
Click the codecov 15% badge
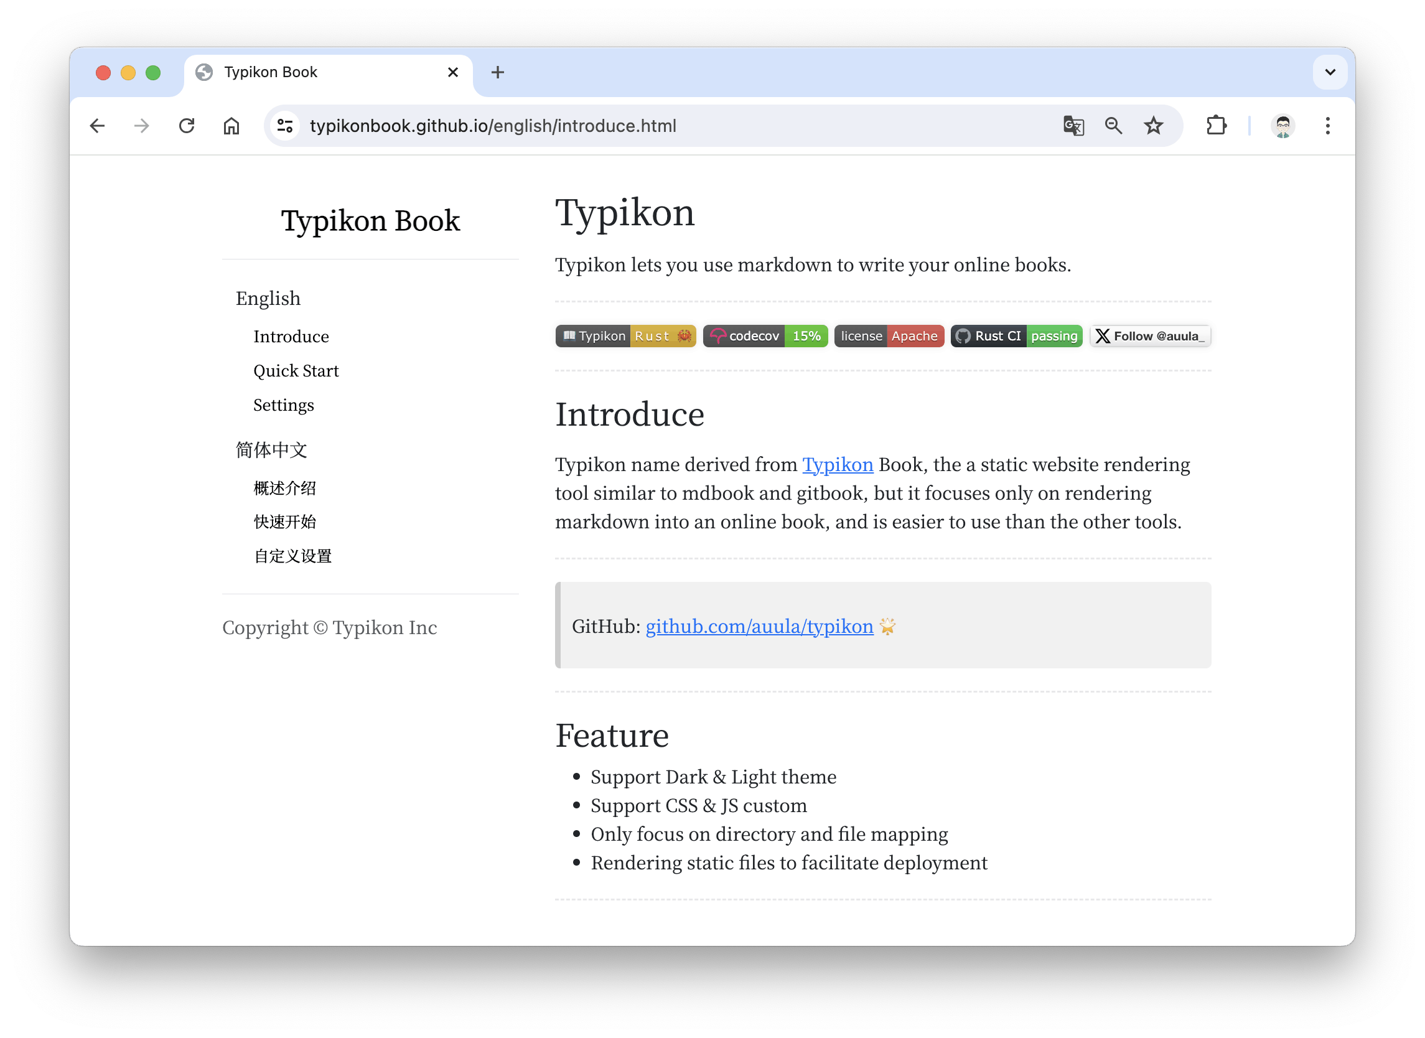click(x=765, y=336)
